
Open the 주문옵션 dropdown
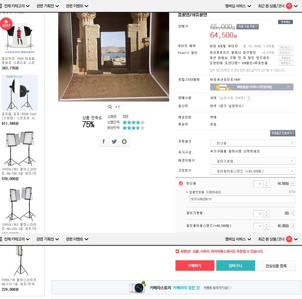pyautogui.click(x=253, y=143)
